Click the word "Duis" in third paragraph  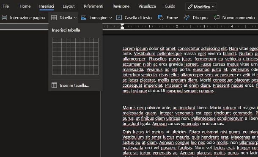[x=127, y=132]
